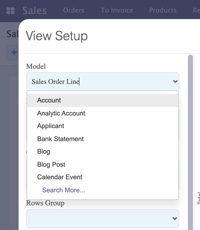Select Analytic Account option
The width and height of the screenshot is (200, 230).
103,113
